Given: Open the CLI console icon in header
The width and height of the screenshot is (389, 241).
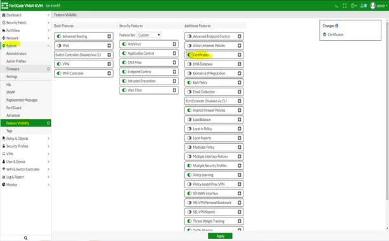Looking at the screenshot, I should pos(337,6).
